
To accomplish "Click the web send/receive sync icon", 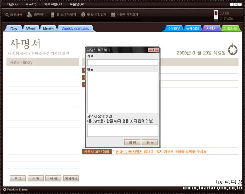I will pos(83,15).
